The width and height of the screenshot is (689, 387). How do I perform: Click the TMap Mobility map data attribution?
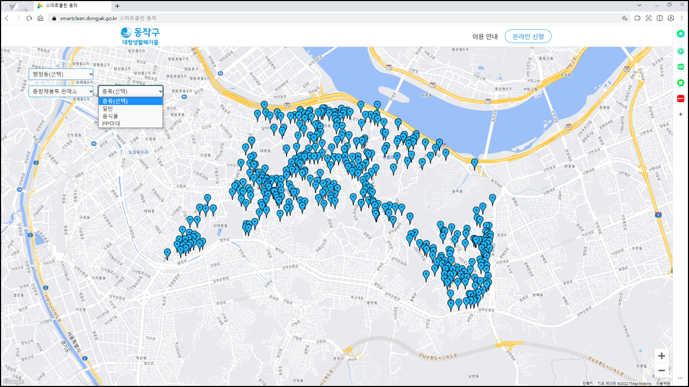(625, 383)
